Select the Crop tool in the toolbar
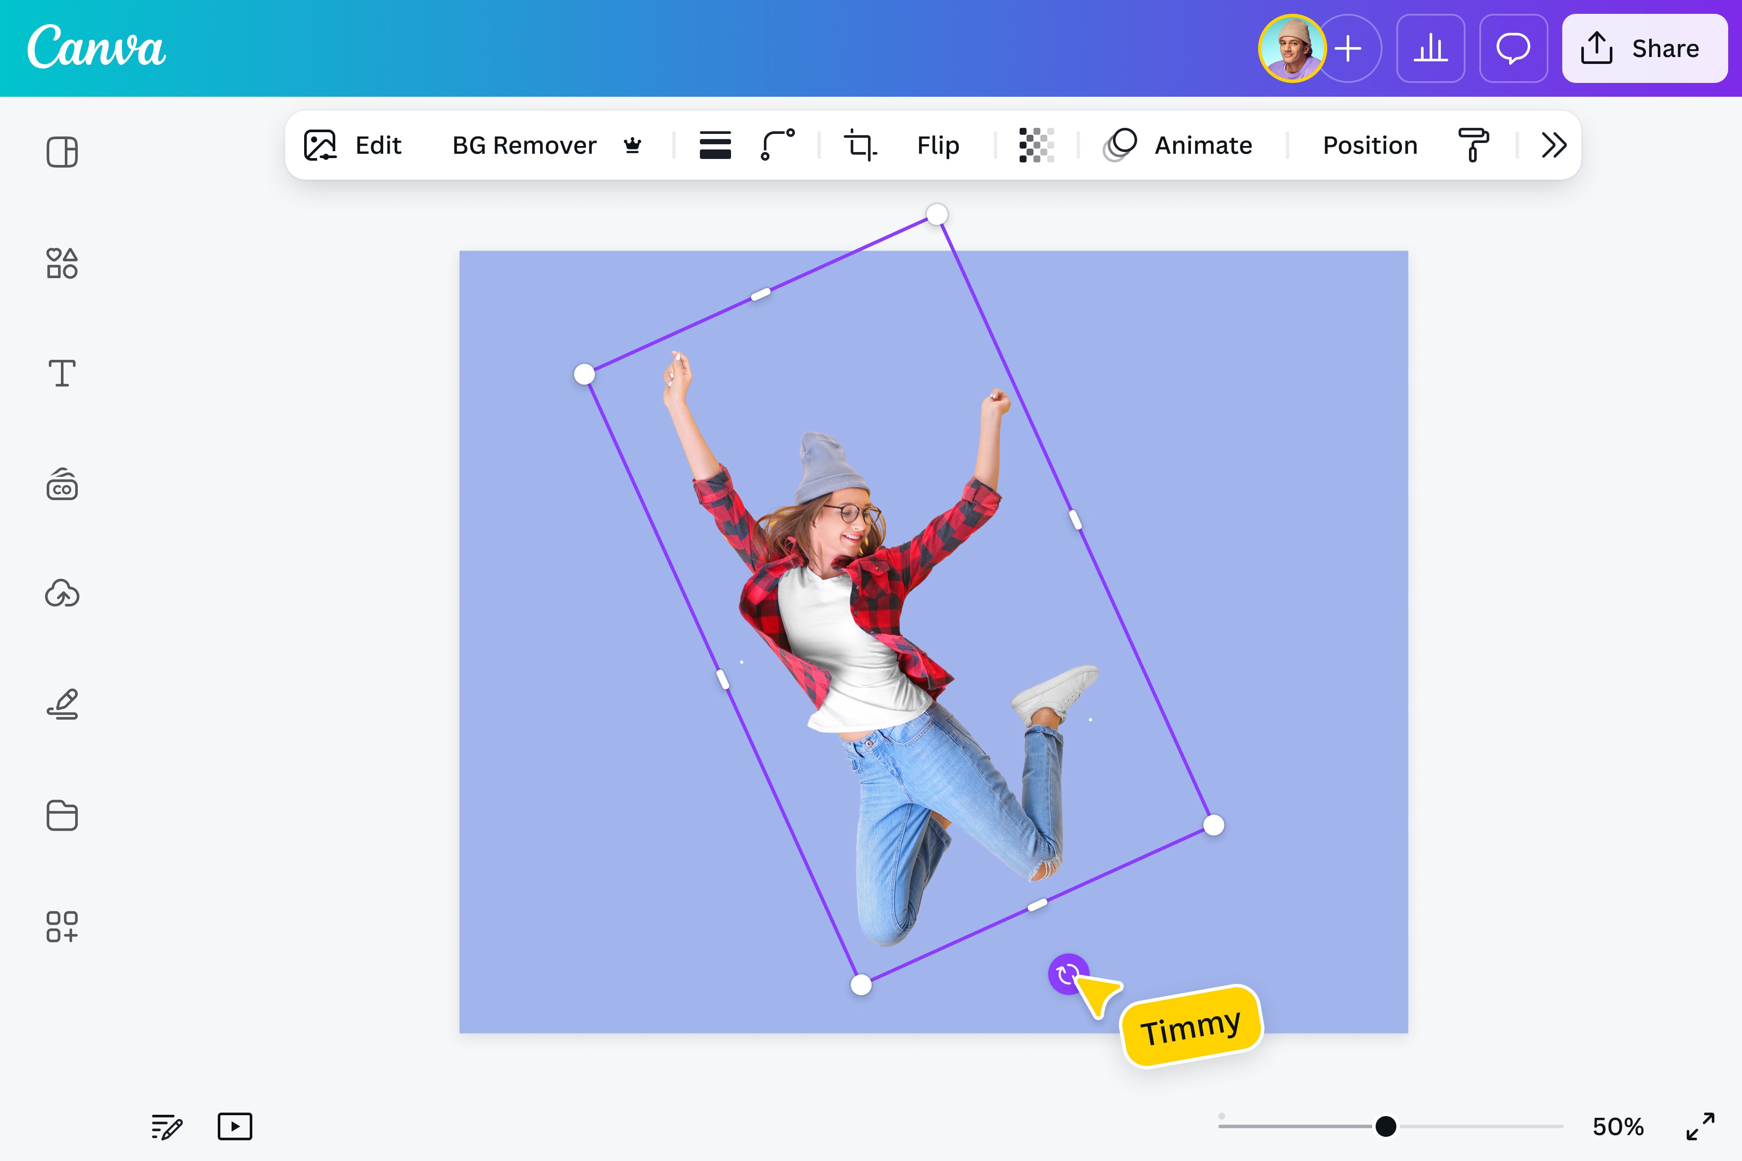 [859, 145]
